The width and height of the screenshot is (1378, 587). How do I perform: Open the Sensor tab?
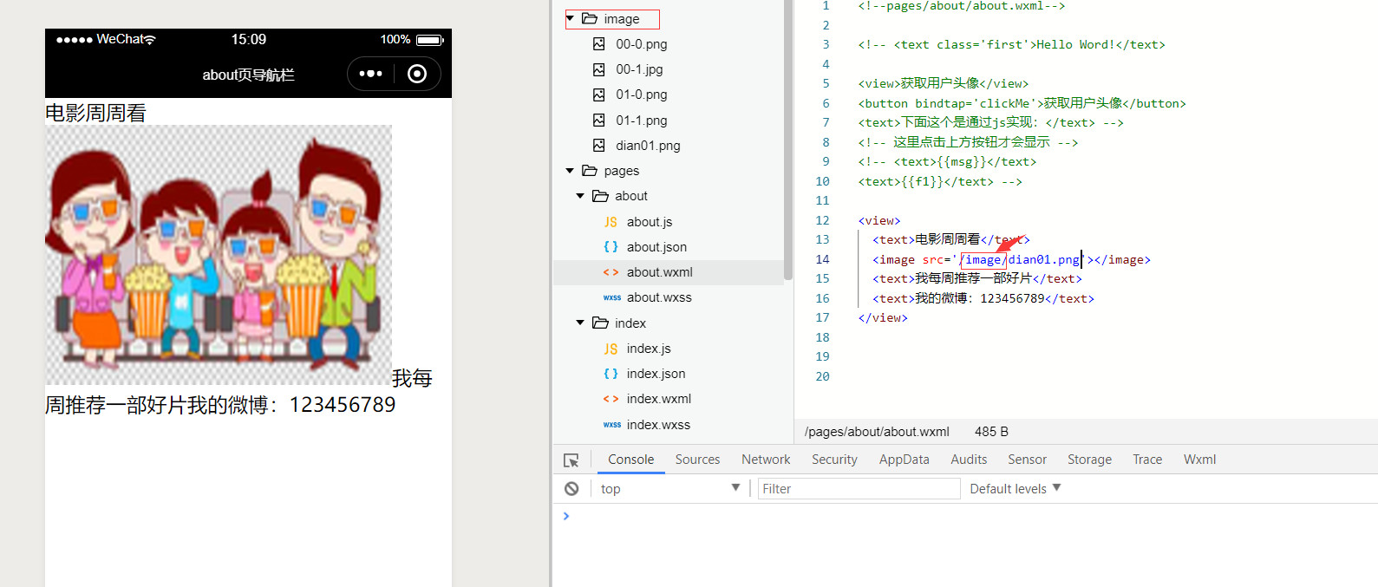(x=1027, y=460)
